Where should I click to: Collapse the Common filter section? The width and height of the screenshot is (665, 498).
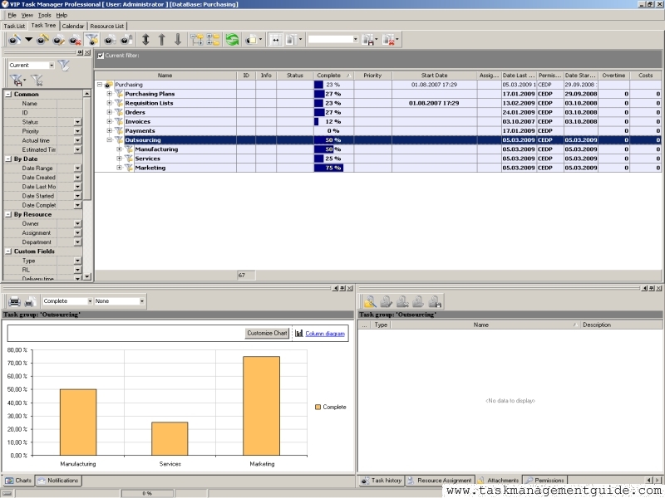[x=8, y=94]
